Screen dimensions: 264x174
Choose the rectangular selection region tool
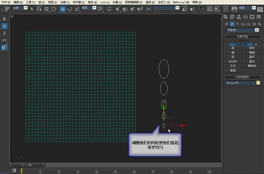47,9
